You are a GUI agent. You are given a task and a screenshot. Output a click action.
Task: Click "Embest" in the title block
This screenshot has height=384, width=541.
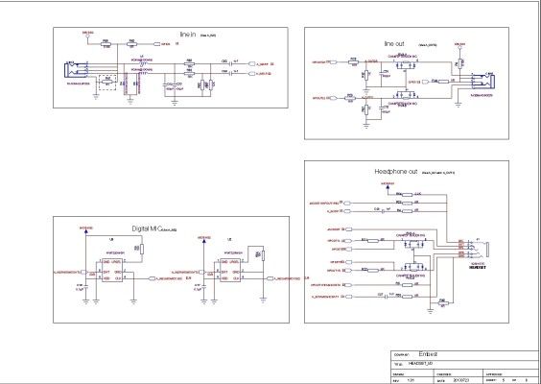pos(428,354)
